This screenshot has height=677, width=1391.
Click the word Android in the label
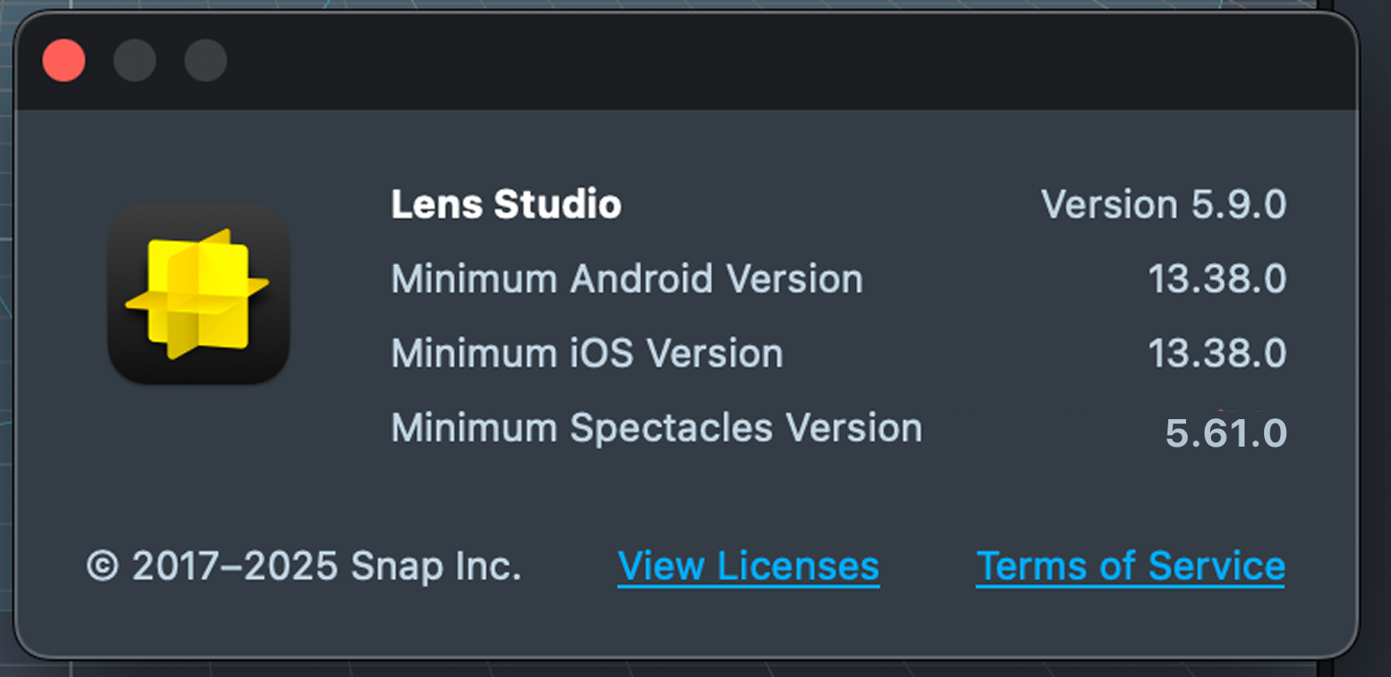tap(641, 279)
